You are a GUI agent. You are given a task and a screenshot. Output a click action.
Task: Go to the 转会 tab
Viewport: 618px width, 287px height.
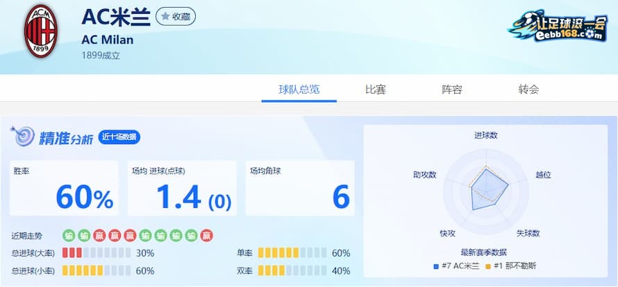528,89
